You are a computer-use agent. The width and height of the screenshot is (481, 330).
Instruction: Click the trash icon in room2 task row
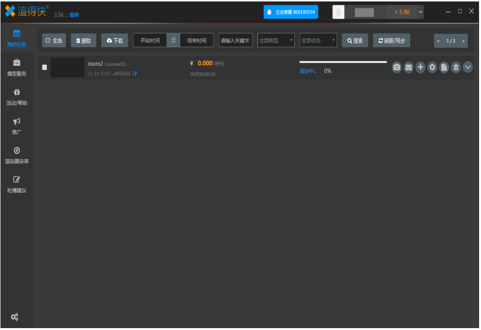tap(456, 68)
